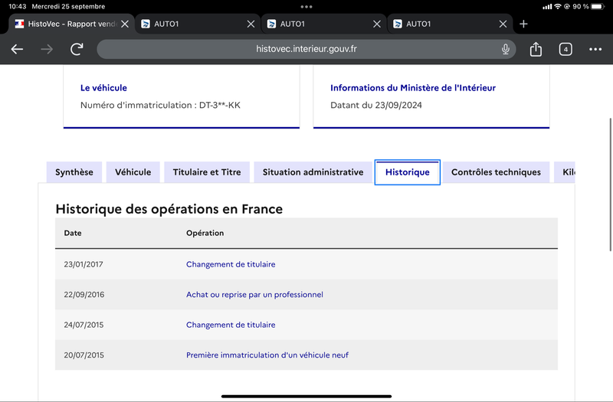613x402 pixels.
Task: Open the Contrôles techniques tab
Action: click(x=496, y=172)
